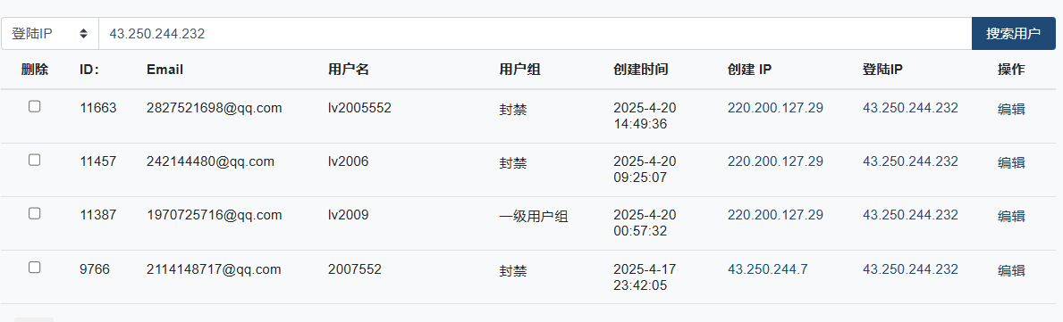Click the IP search input field
Image resolution: width=1063 pixels, height=322 pixels.
(x=535, y=33)
